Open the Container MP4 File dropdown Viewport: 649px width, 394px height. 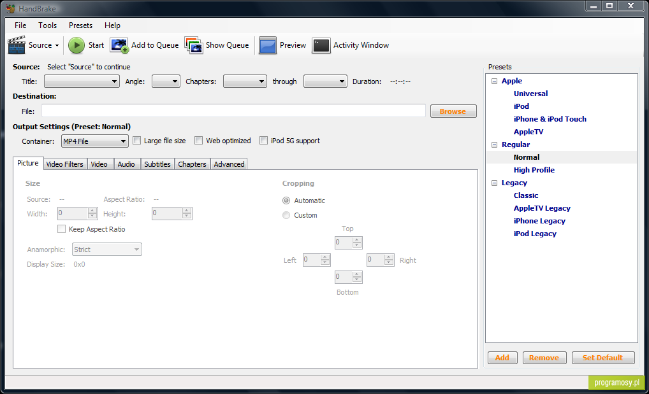95,141
